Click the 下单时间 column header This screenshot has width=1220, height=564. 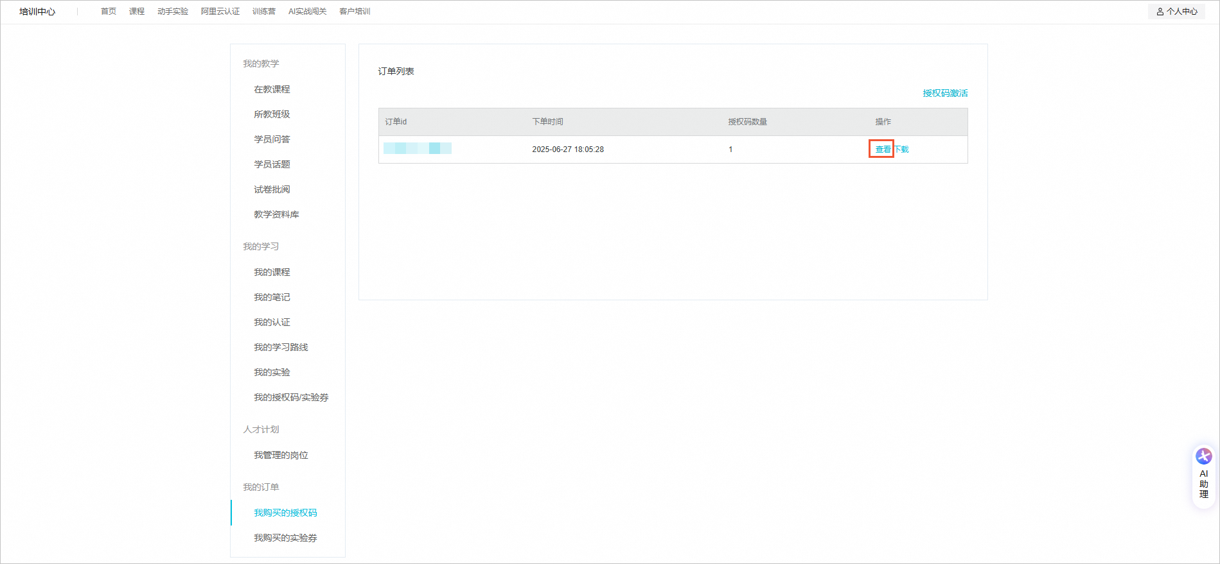[x=547, y=122]
